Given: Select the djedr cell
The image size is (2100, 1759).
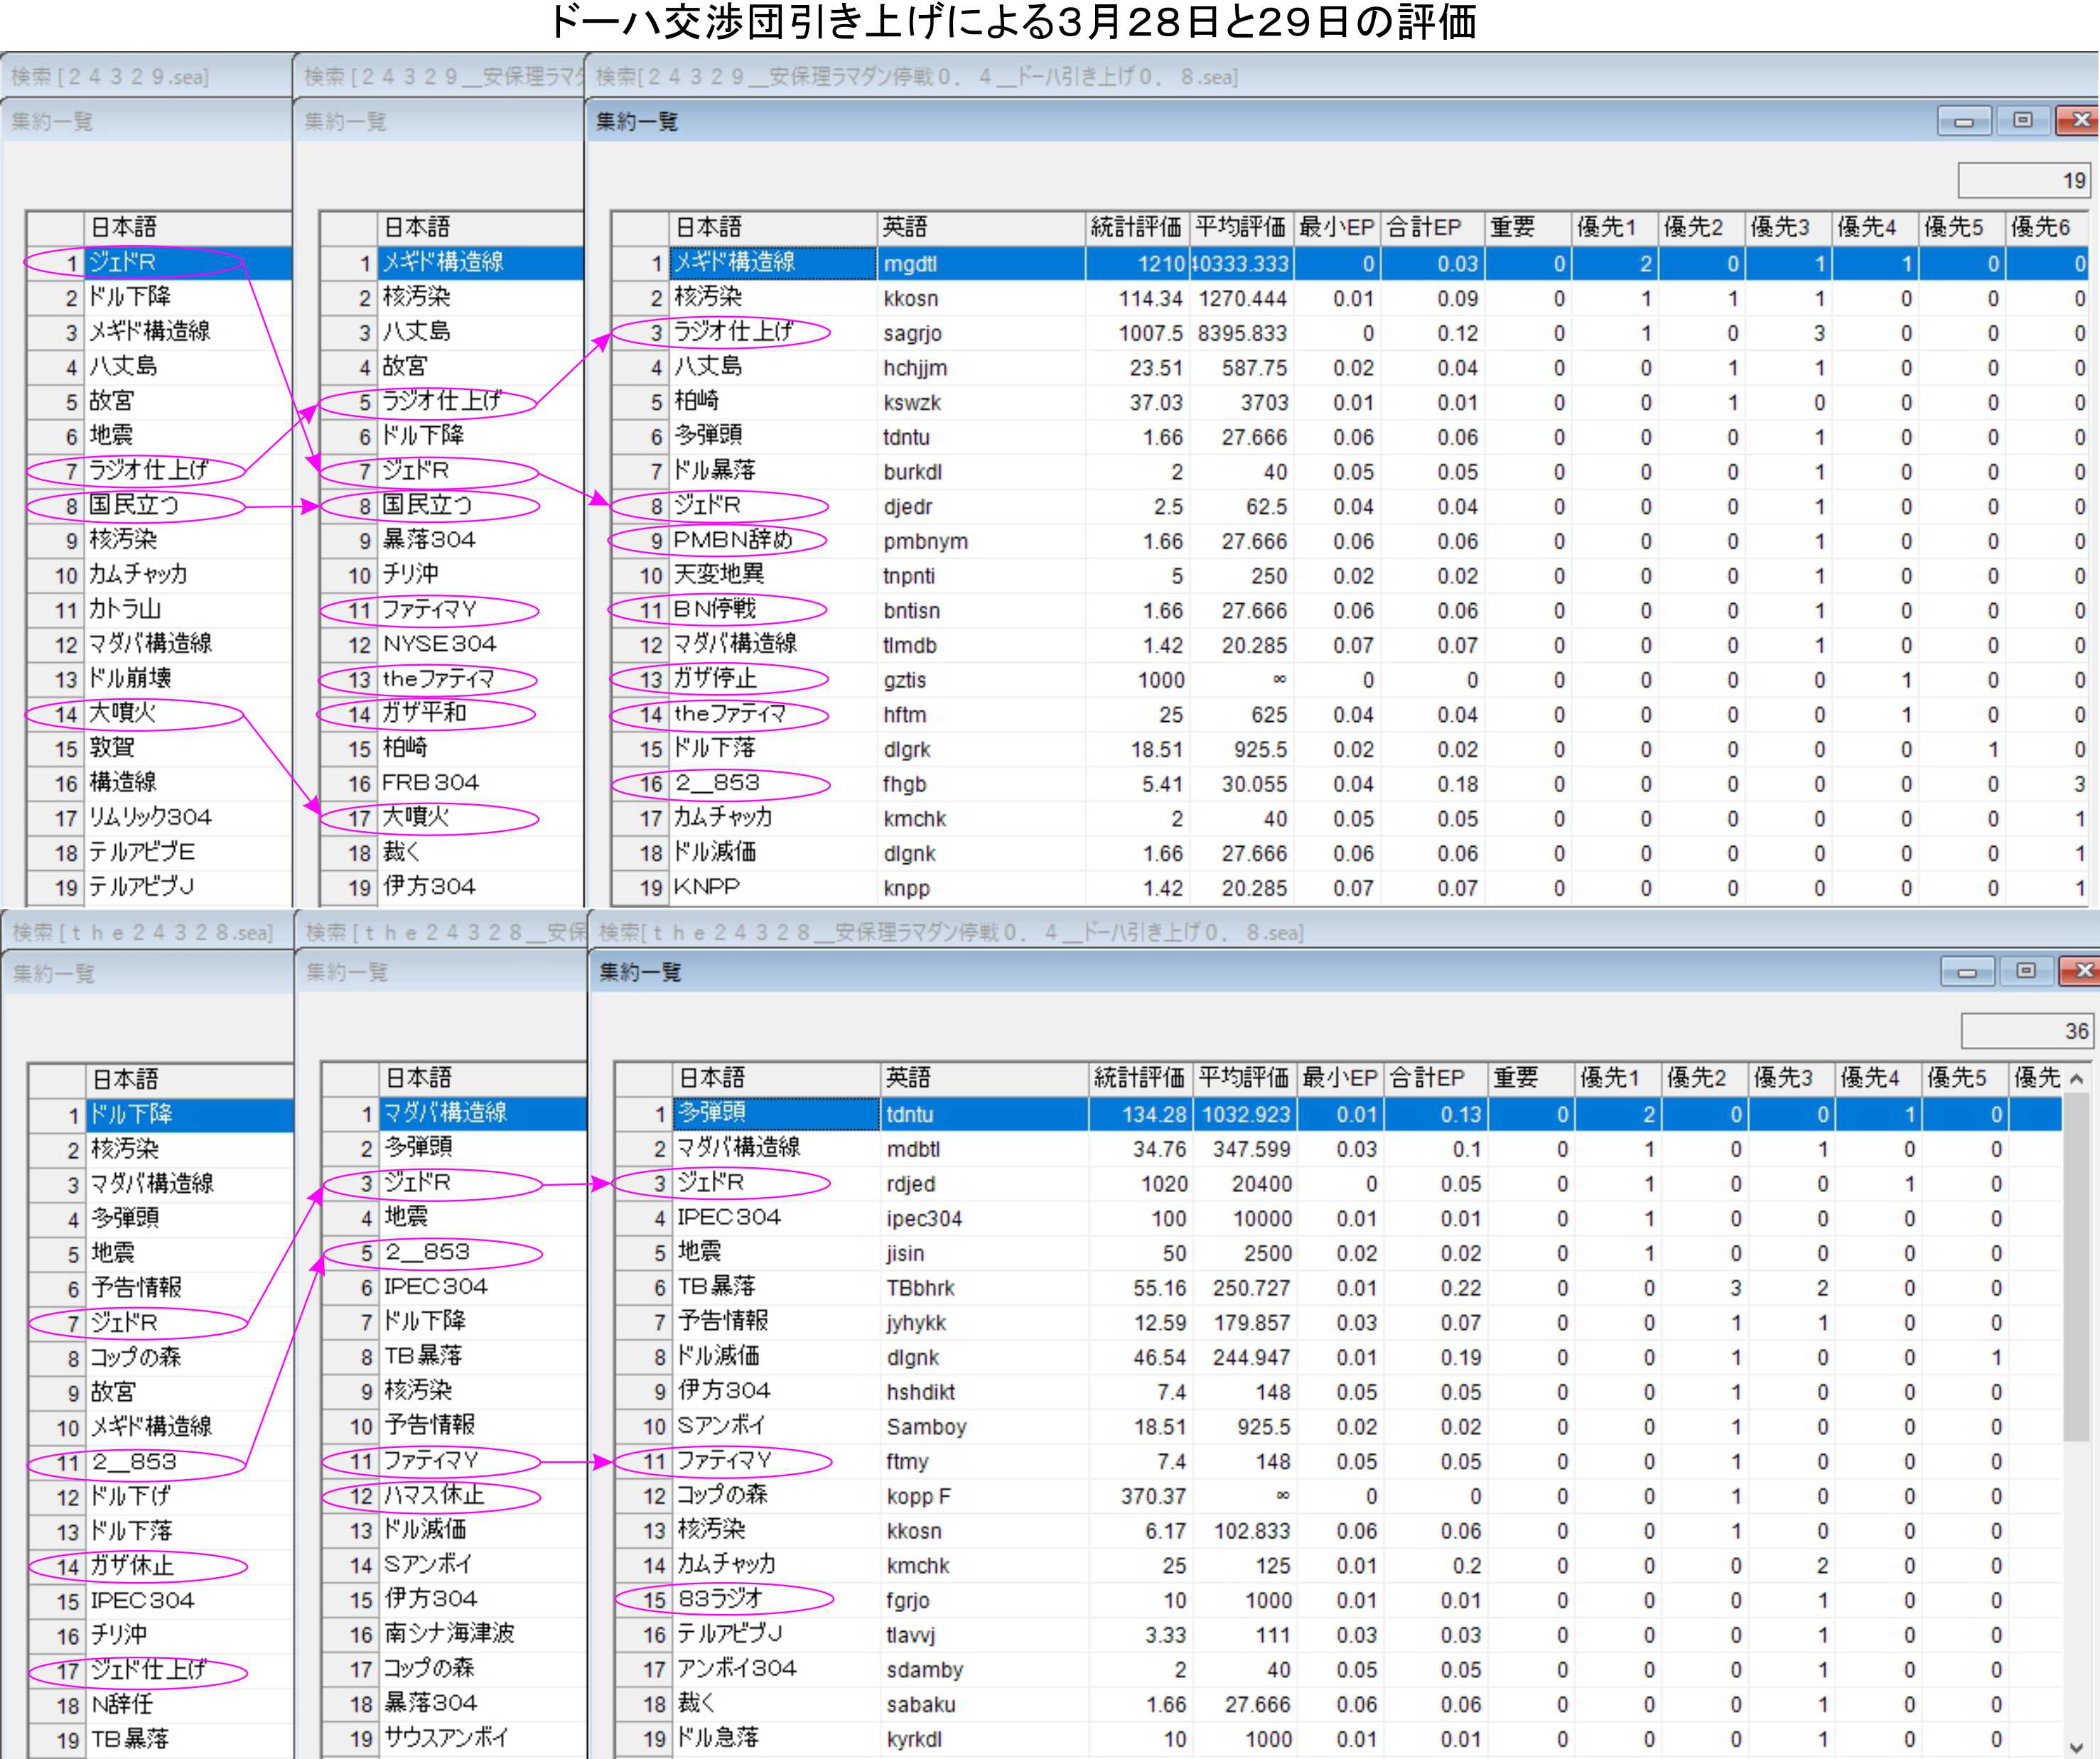Looking at the screenshot, I should pyautogui.click(x=981, y=507).
